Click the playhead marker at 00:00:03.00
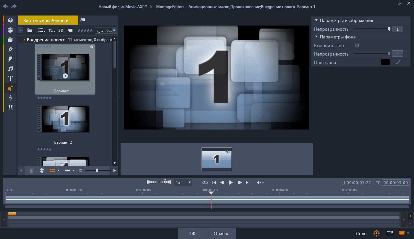 point(211,193)
